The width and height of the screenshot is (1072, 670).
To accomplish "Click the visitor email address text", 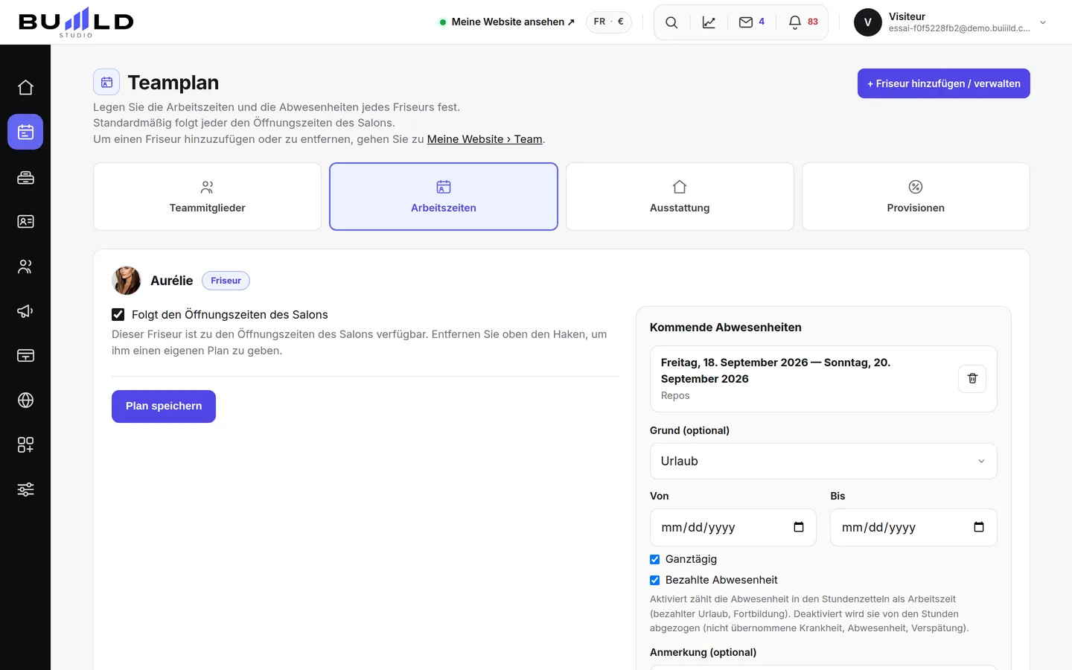I will 960,29.
